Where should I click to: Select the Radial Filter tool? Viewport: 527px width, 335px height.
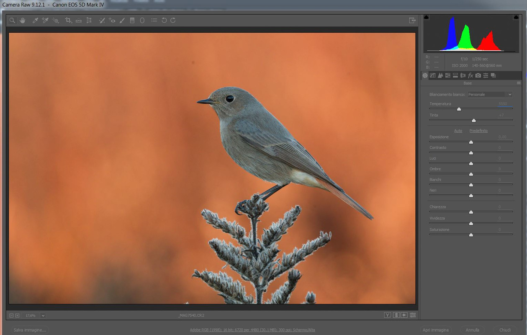pyautogui.click(x=142, y=20)
